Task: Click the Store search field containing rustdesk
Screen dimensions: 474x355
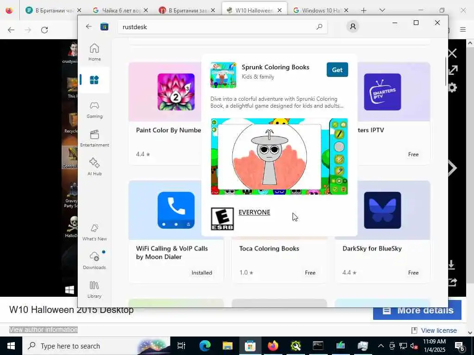Action: 223,27
